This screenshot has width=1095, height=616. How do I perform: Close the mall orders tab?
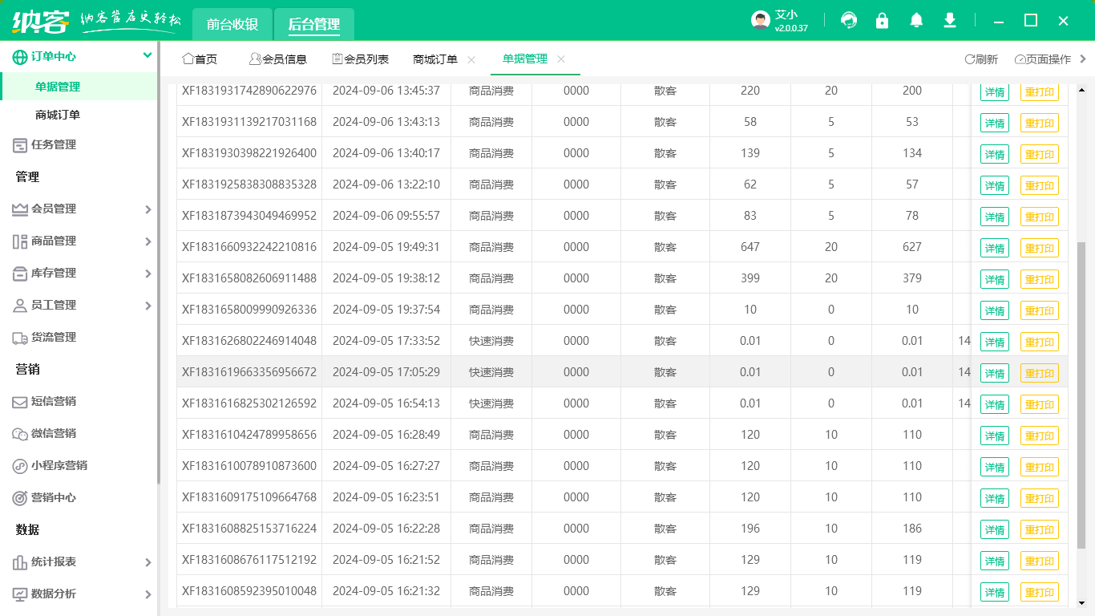click(471, 59)
